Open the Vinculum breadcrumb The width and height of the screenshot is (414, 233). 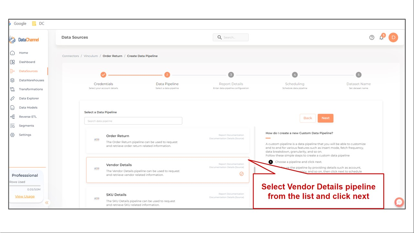click(x=91, y=56)
